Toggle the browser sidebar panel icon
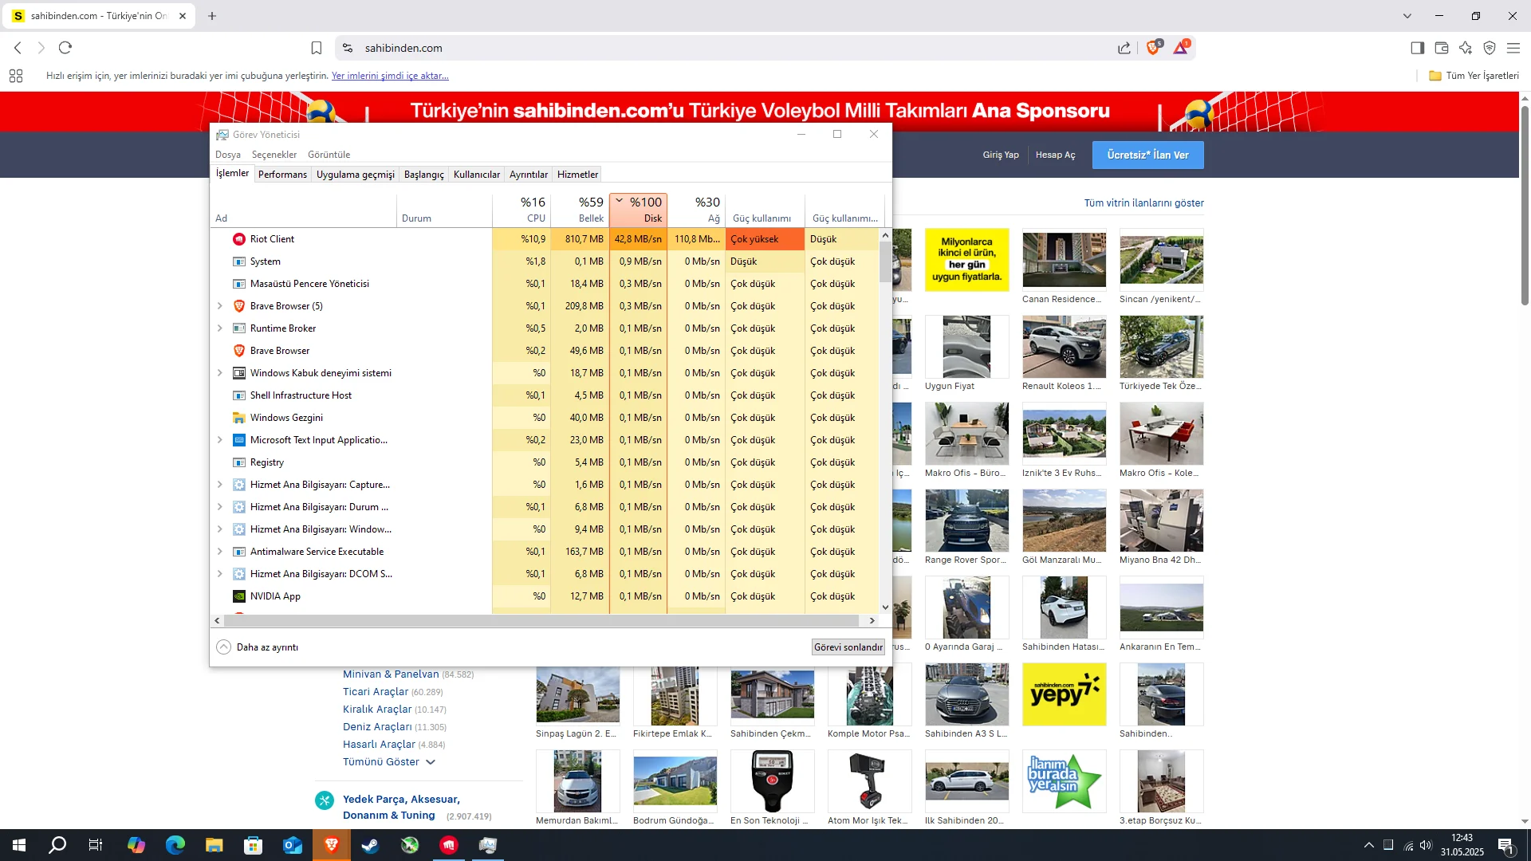1531x861 pixels. pyautogui.click(x=1417, y=48)
